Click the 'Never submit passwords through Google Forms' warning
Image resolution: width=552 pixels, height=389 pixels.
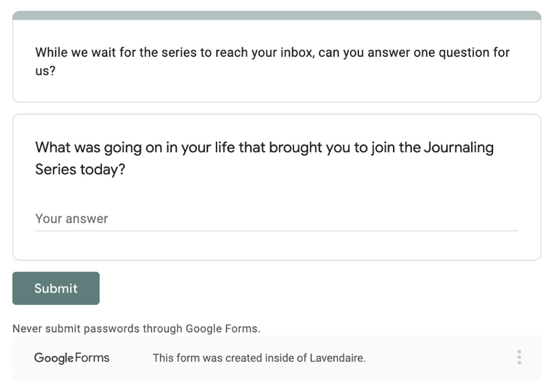point(137,329)
